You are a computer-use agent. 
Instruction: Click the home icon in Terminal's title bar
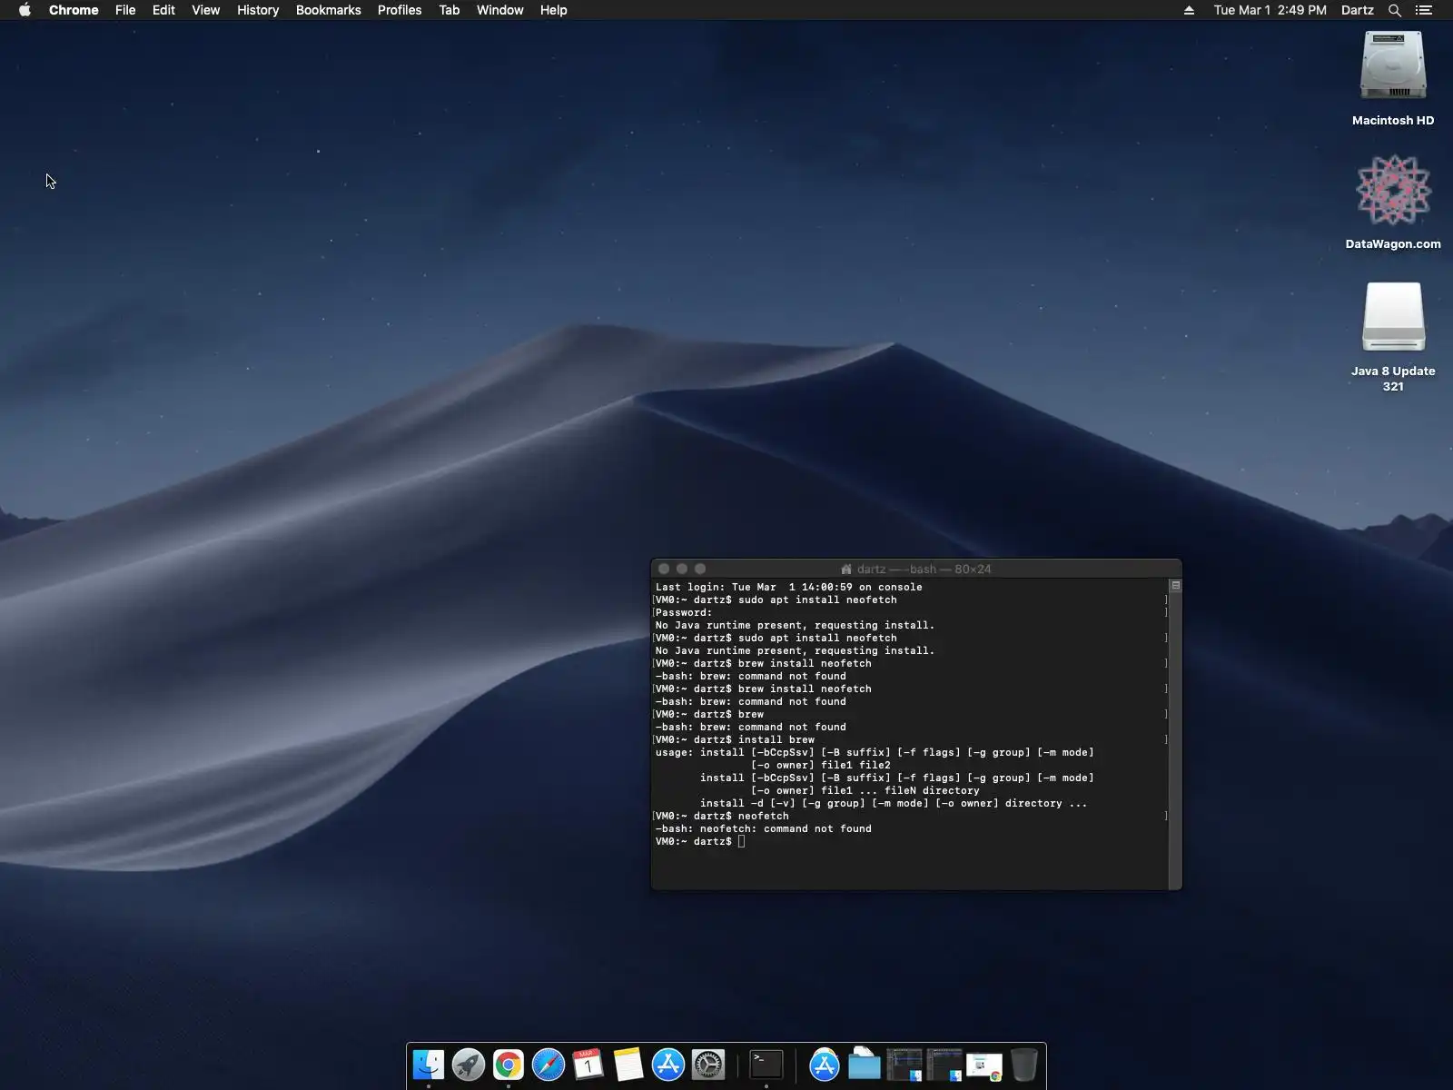pos(846,570)
